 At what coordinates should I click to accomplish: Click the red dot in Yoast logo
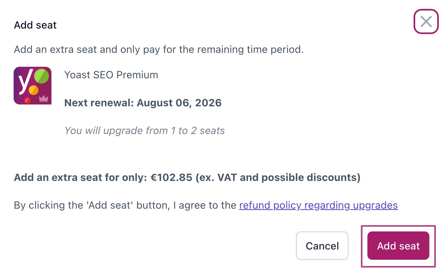[x=28, y=101]
